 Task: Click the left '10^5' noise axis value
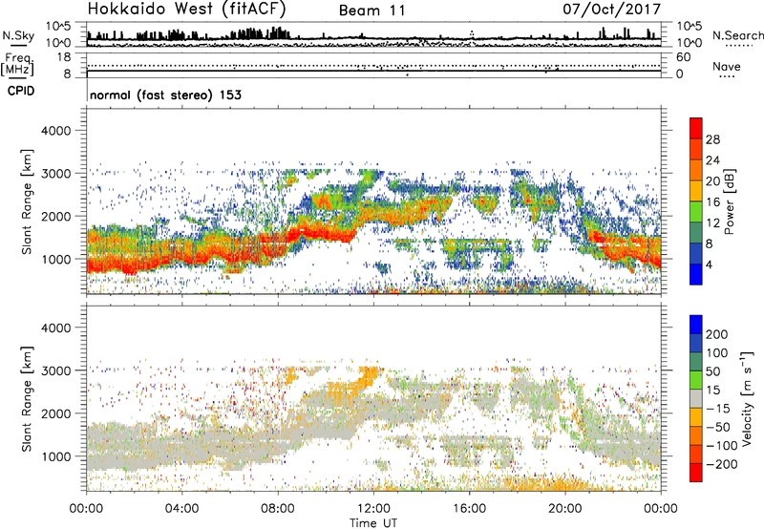point(58,27)
